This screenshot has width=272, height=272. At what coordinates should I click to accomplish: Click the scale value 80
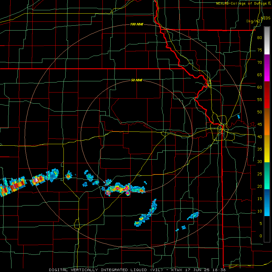click(x=260, y=38)
